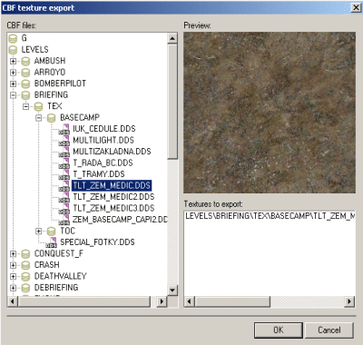The image size is (363, 345).
Task: Click the Cancel button
Action: pos(329,330)
